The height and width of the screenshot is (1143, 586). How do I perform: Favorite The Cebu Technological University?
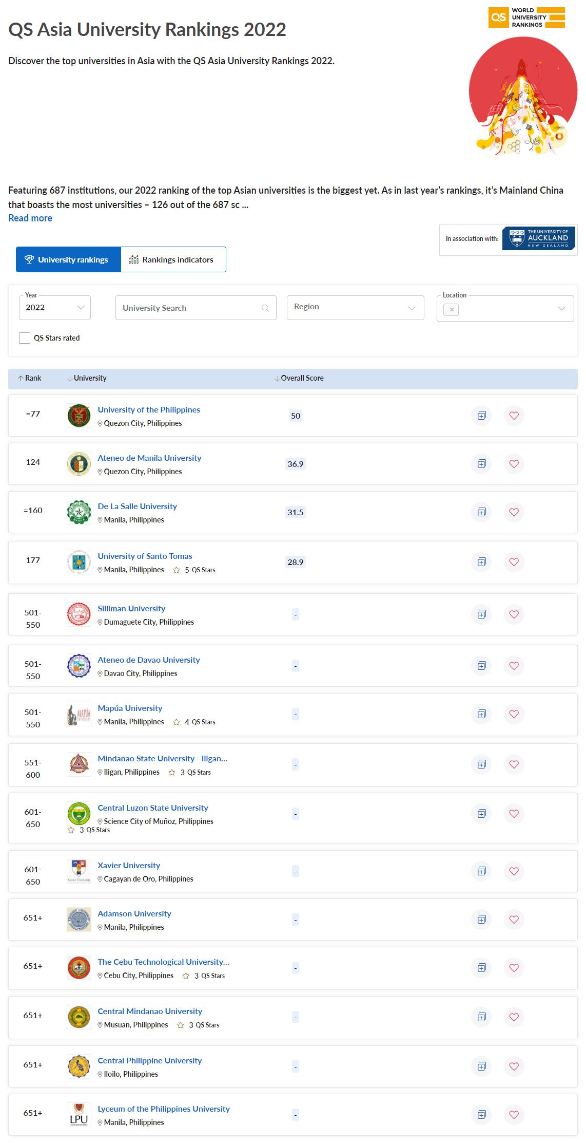[x=514, y=968]
